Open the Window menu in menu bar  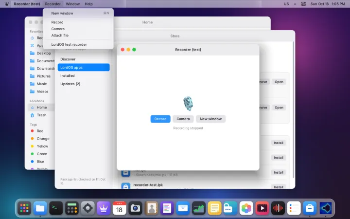72,4
